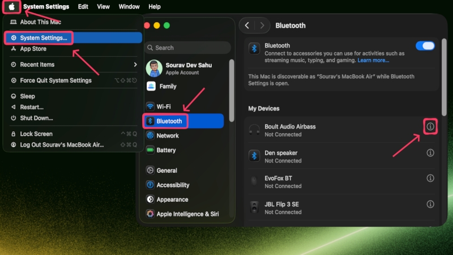This screenshot has height=255, width=453.
Task: Click the magnifier icon in Search field
Action: (x=150, y=48)
